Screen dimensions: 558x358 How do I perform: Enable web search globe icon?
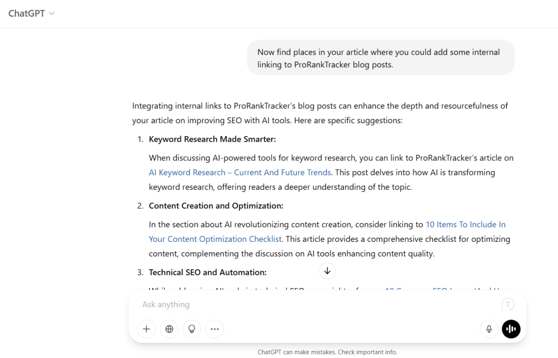point(170,329)
